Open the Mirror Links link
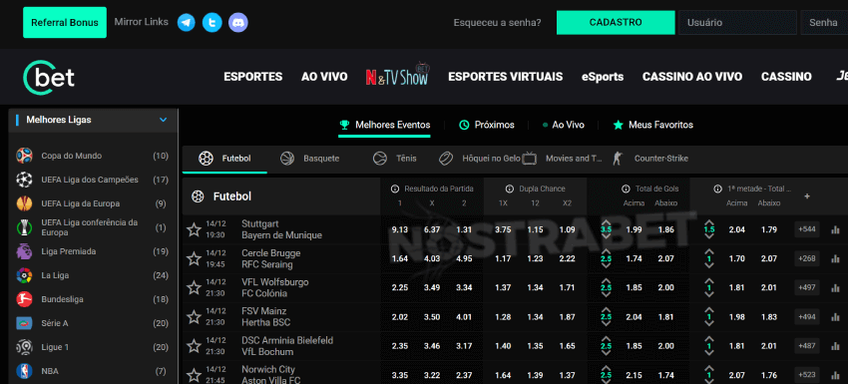Viewport: 848px width, 384px height. [141, 22]
